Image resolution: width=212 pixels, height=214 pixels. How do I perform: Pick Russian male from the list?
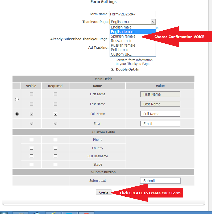pos(122,41)
